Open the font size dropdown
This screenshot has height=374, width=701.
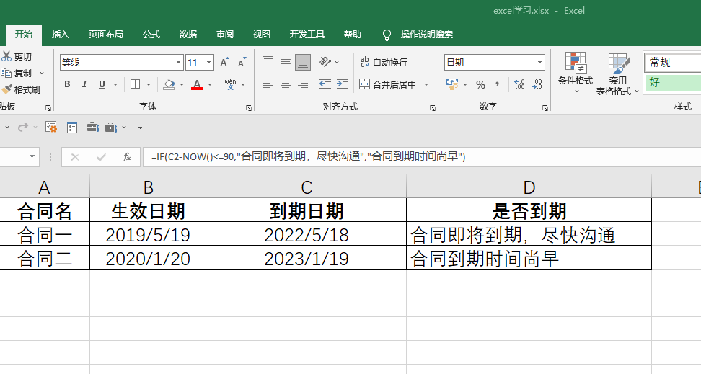click(x=208, y=63)
